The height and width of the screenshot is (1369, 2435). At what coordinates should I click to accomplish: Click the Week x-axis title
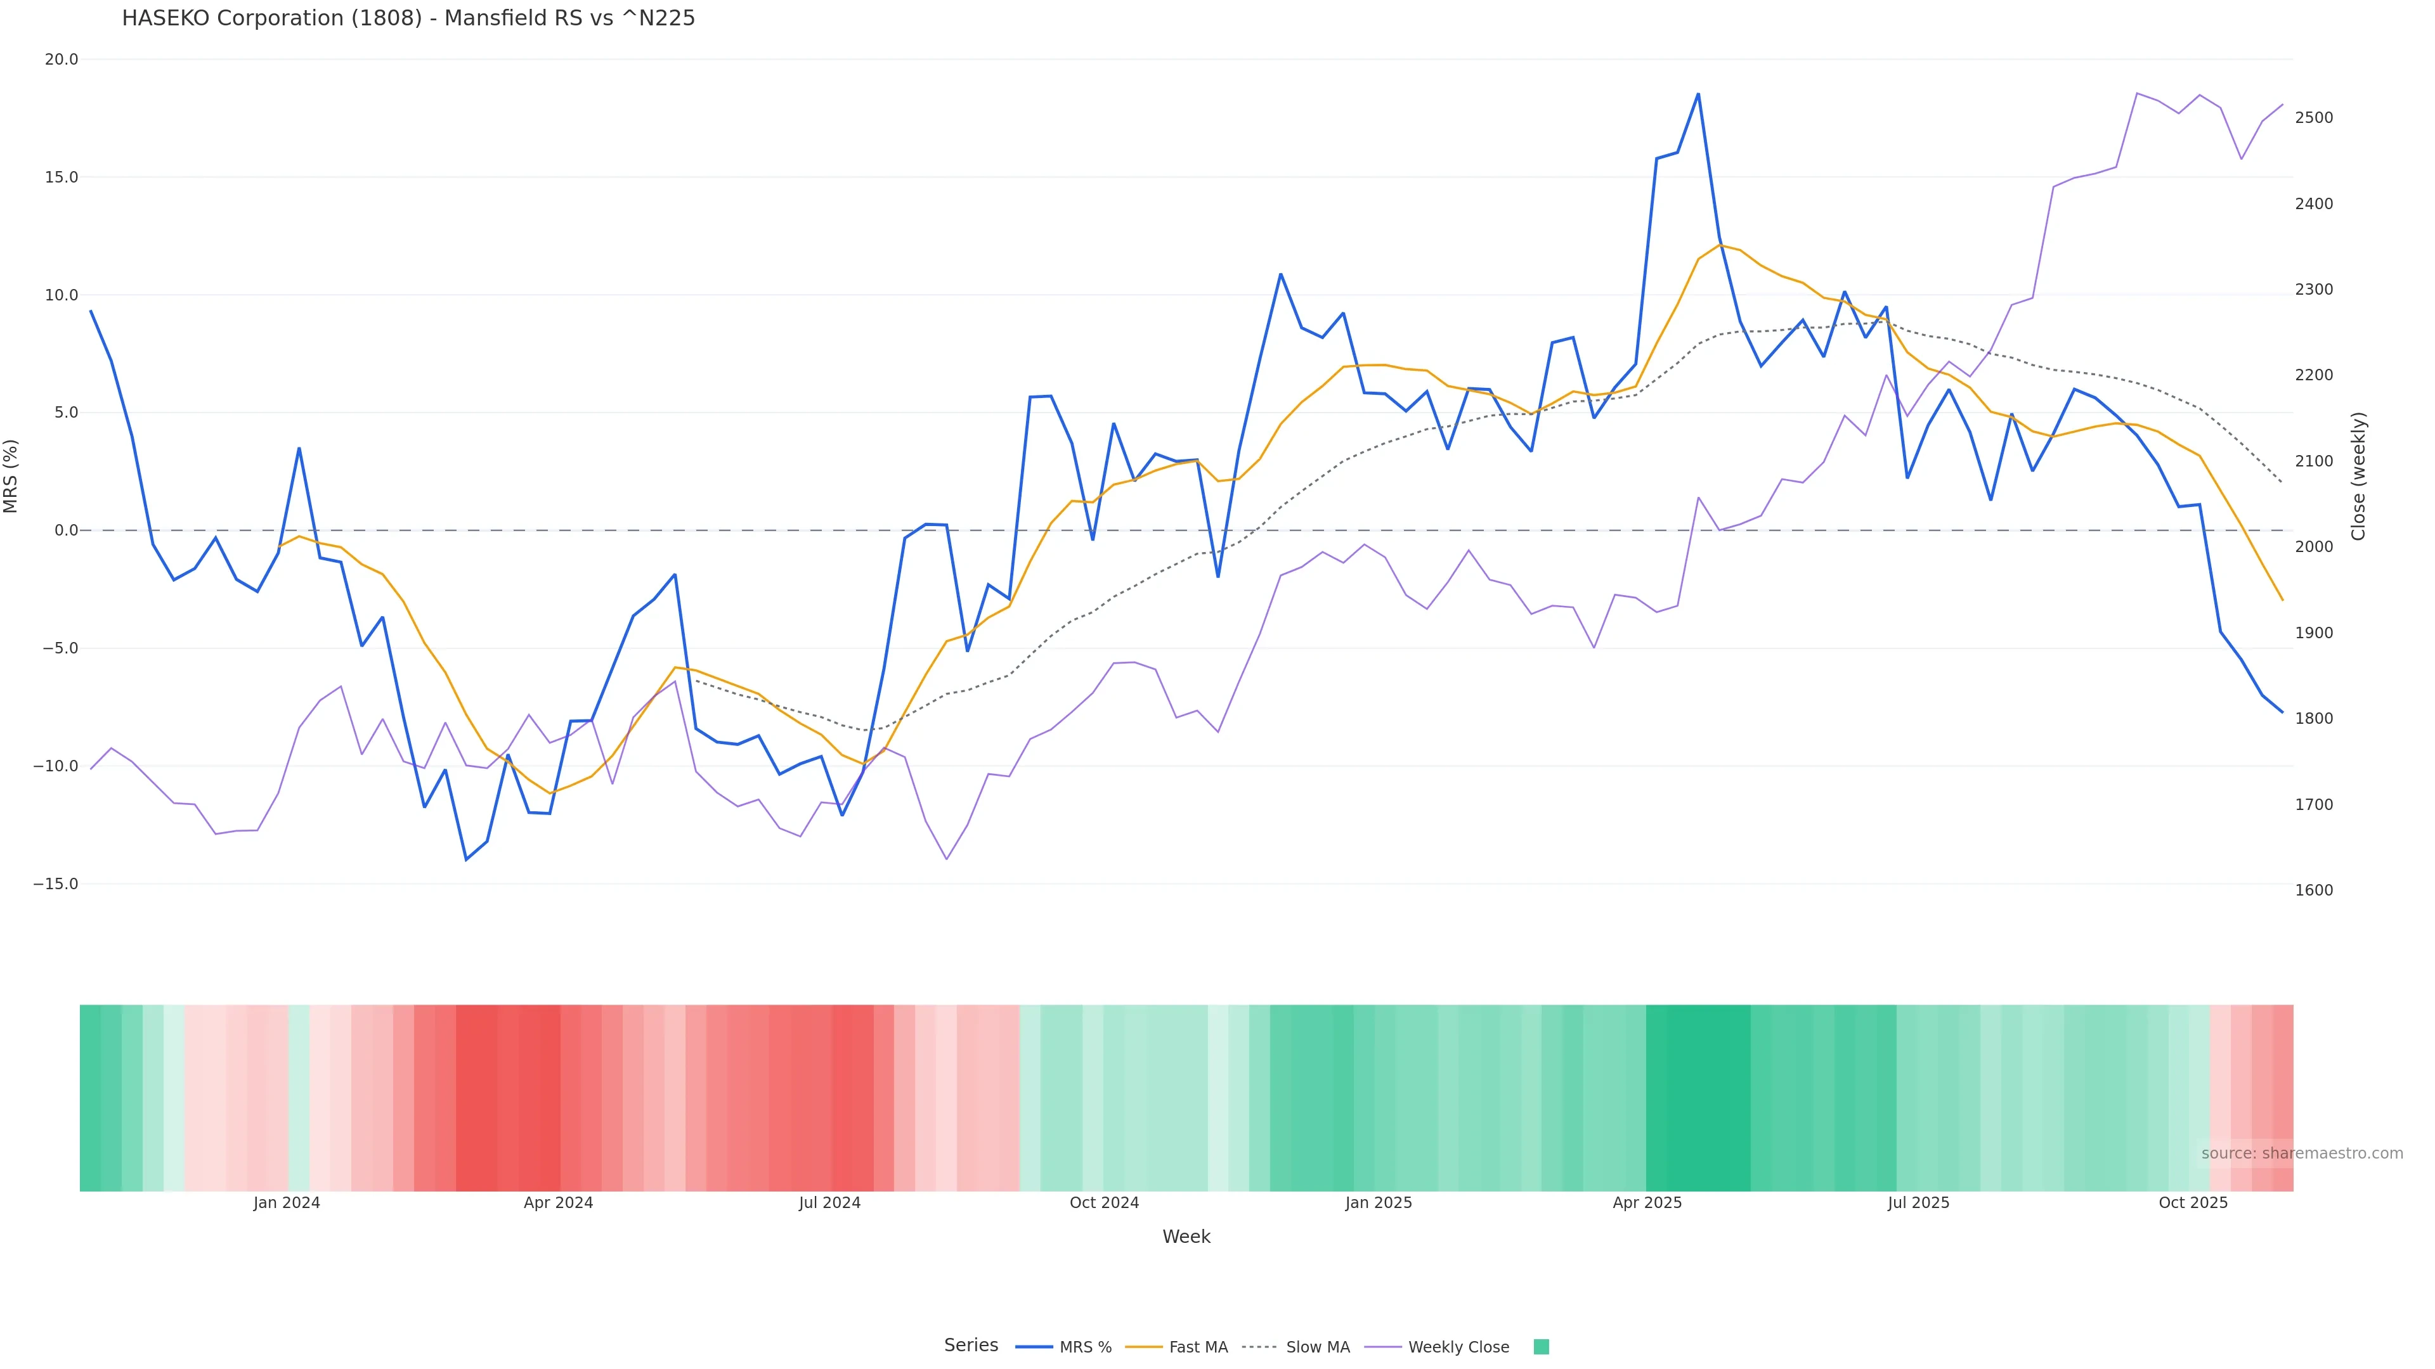coord(1186,1237)
